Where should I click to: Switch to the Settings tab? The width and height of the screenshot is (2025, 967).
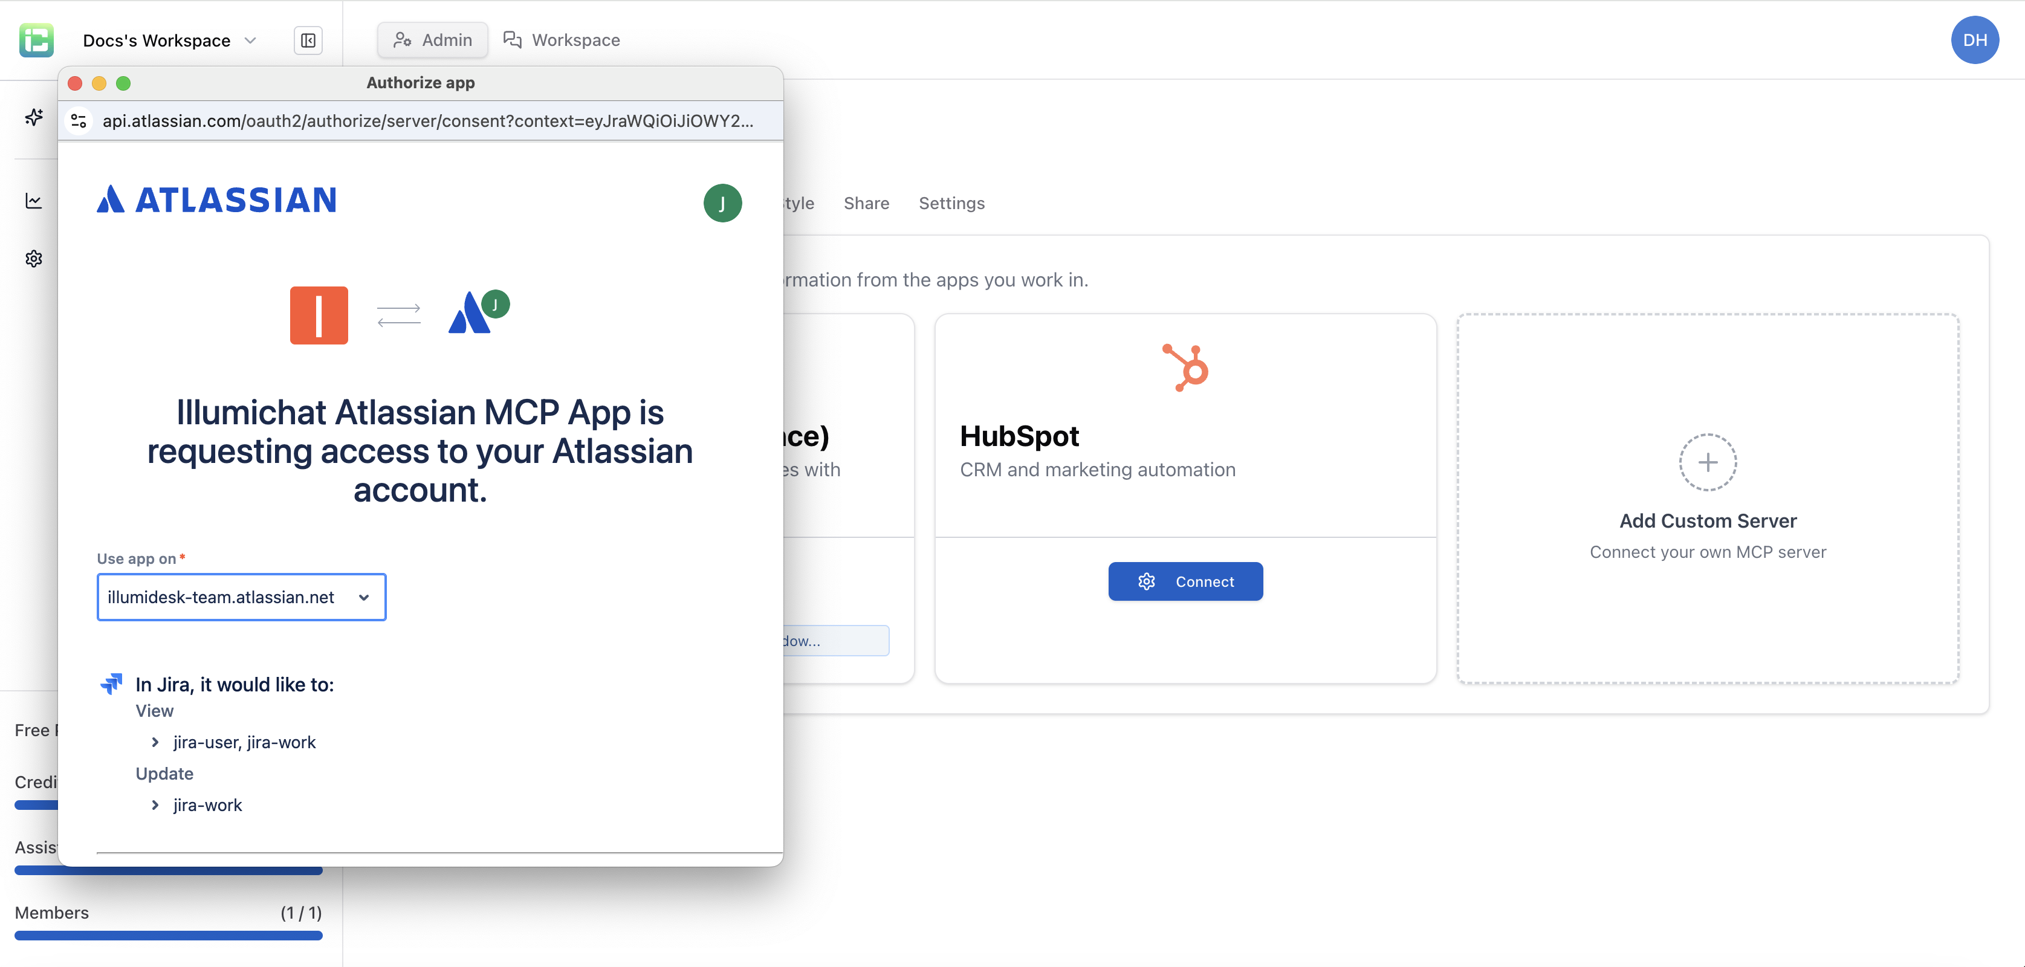(x=951, y=203)
